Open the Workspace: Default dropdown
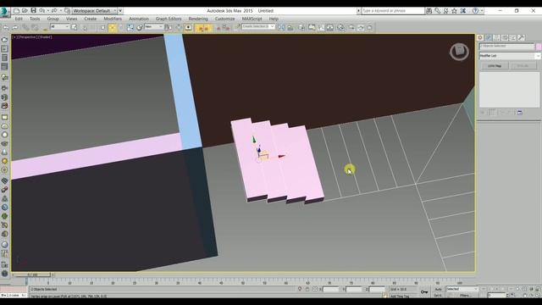 [x=94, y=11]
